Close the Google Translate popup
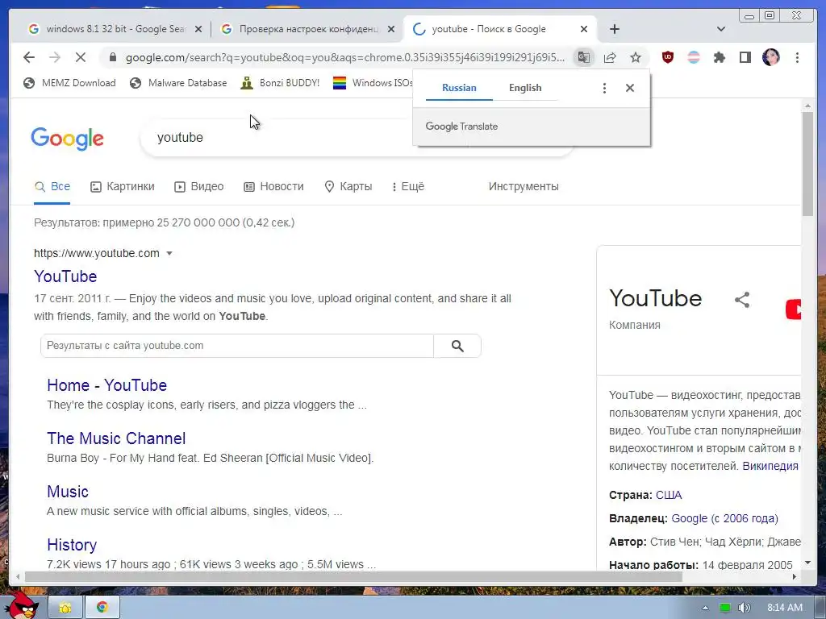This screenshot has height=619, width=826. pos(629,88)
